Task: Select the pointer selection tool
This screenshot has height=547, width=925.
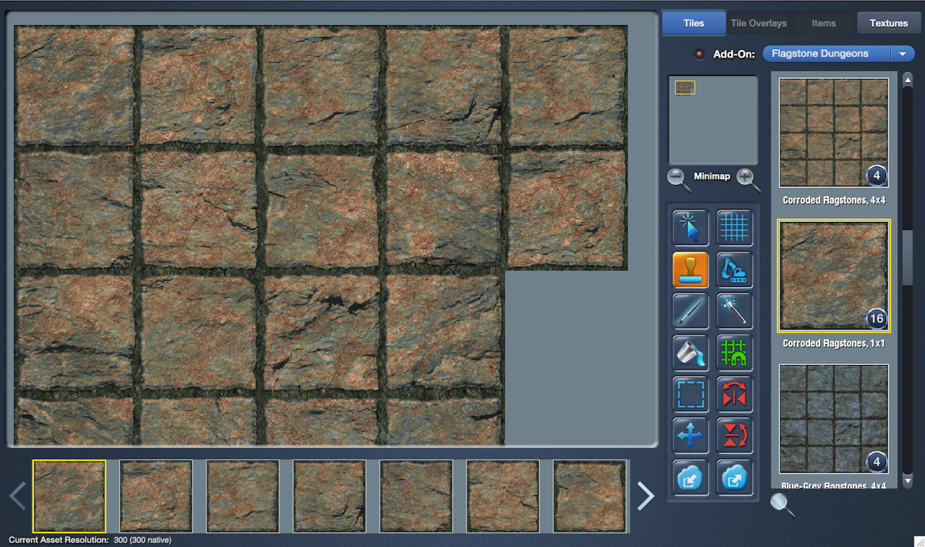Action: [x=690, y=228]
